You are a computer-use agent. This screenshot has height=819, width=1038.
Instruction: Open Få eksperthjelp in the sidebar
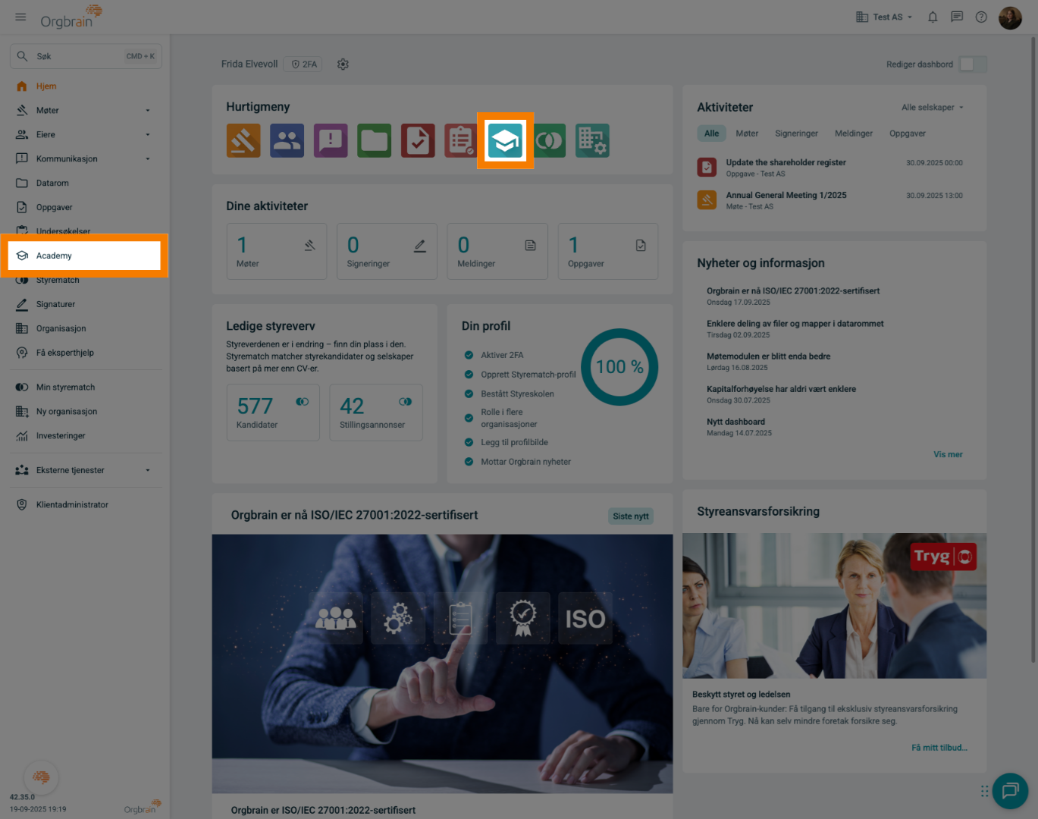point(85,353)
